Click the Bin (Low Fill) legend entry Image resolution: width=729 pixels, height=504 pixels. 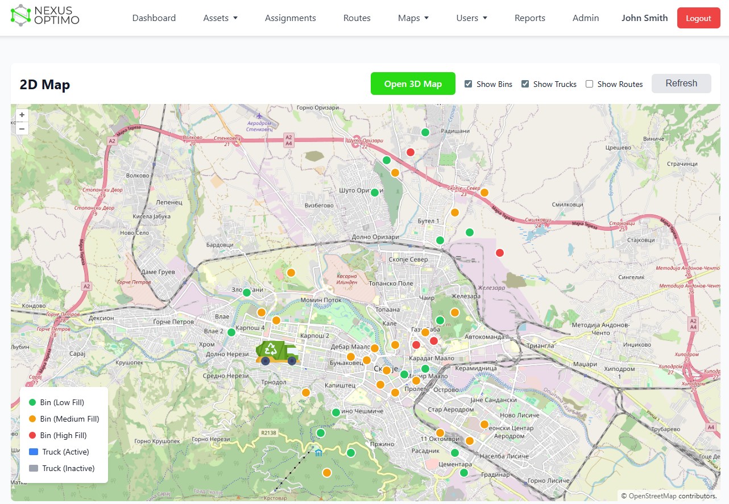click(x=56, y=402)
